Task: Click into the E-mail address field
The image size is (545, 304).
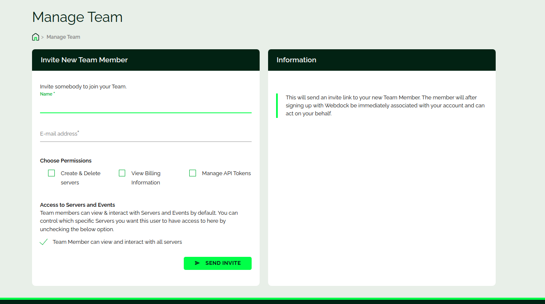Action: tap(145, 134)
